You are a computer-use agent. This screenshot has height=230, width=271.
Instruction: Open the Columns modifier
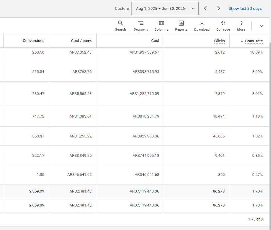point(161,26)
